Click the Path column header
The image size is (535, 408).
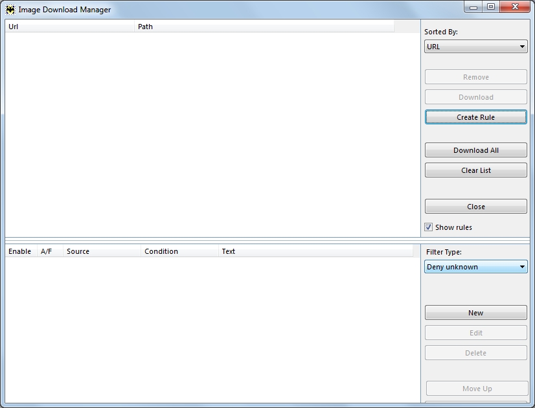(x=264, y=27)
